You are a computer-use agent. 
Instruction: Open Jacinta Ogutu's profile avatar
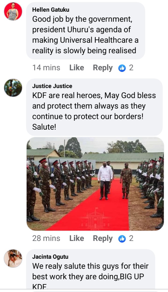pos(13,258)
